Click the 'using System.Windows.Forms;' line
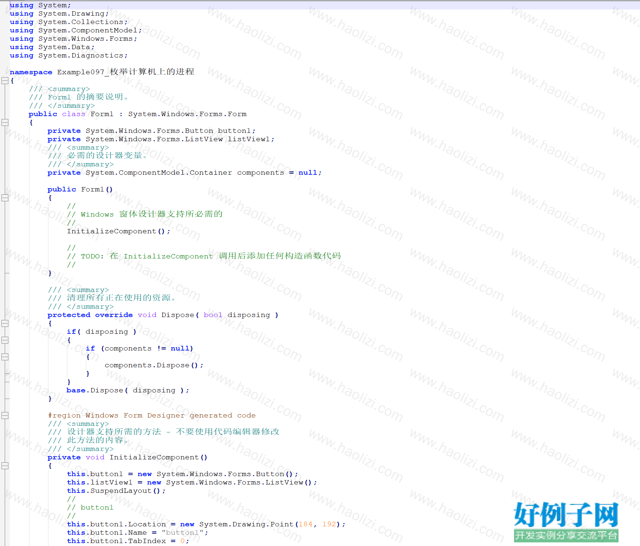The image size is (640, 546). 74,39
